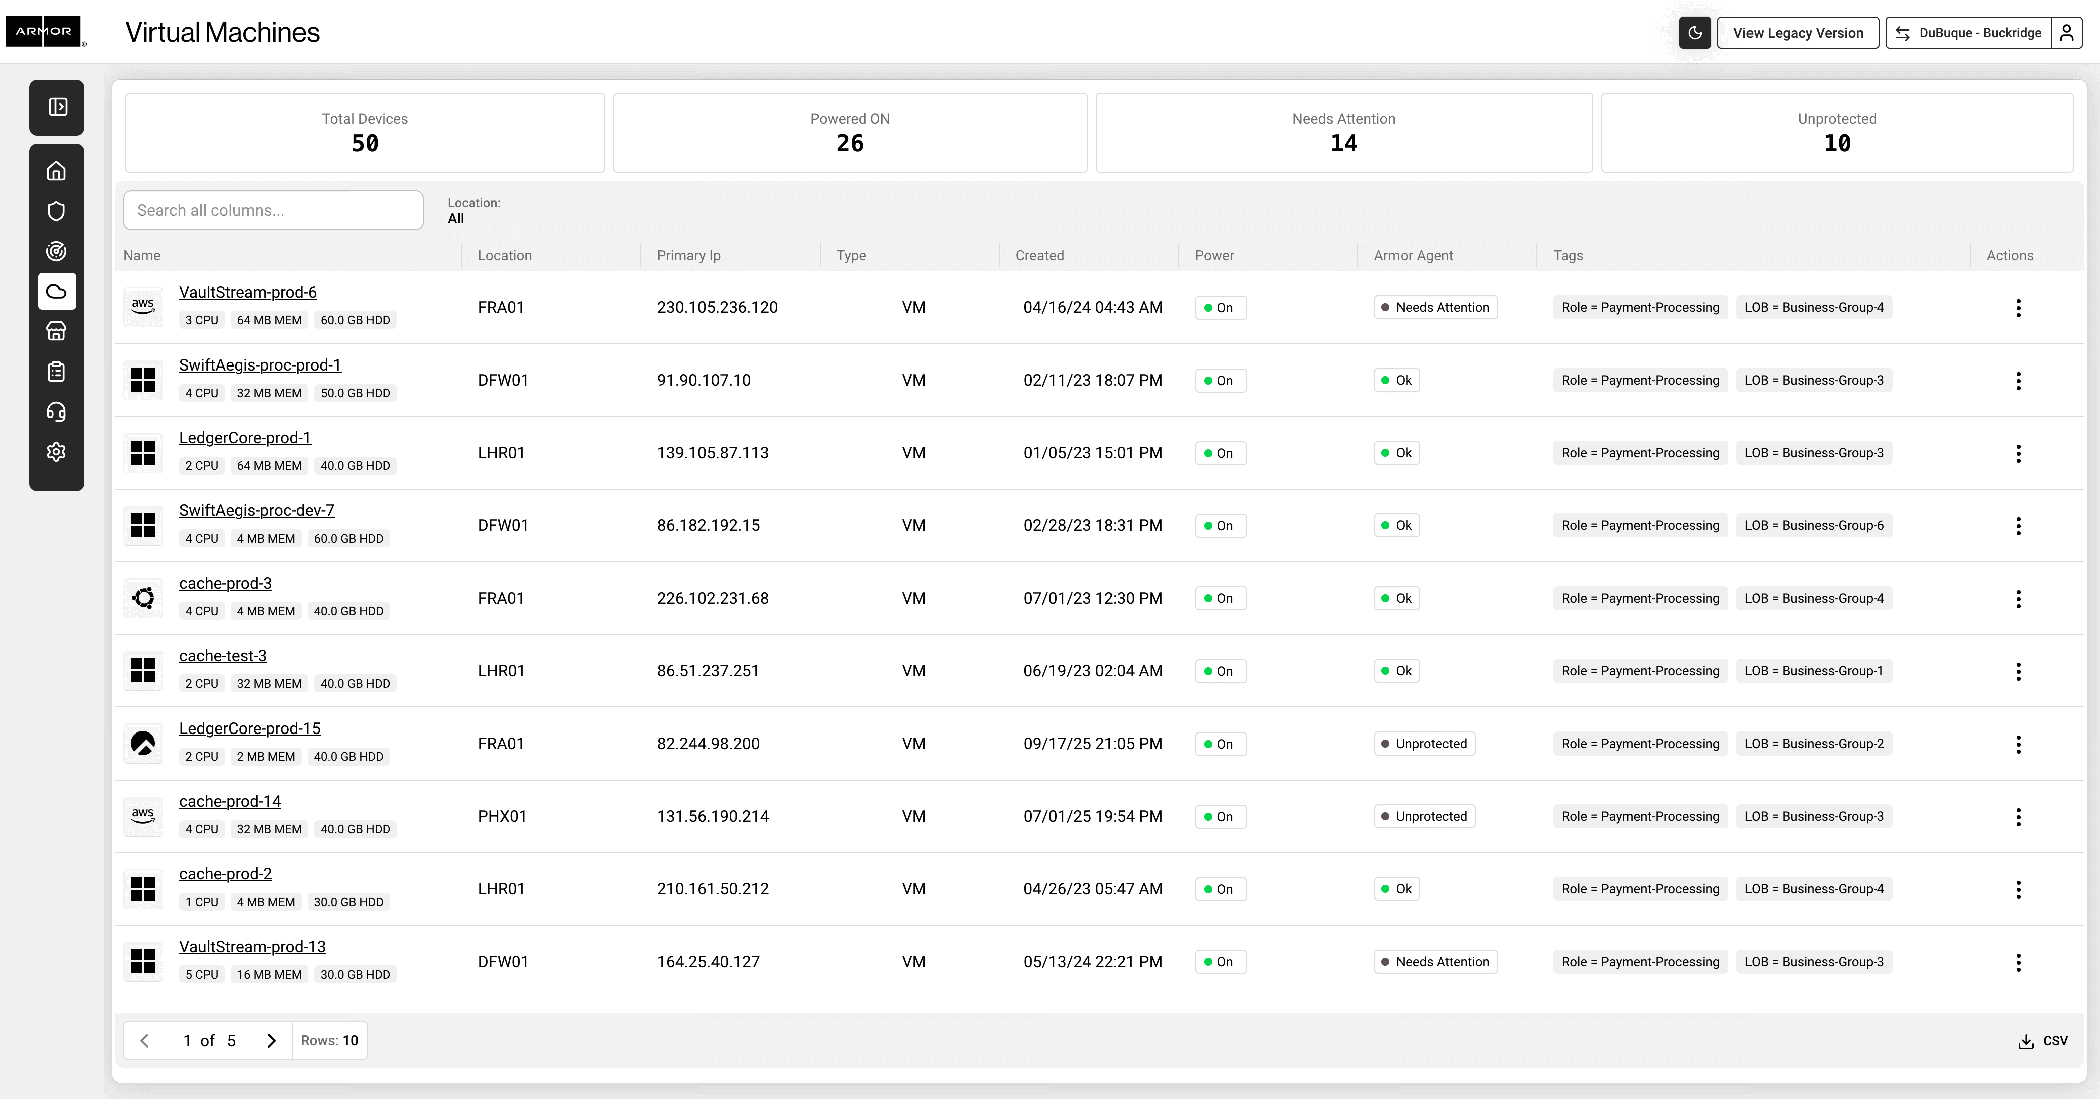2100x1099 pixels.
Task: Open the clipboard reports sidebar icon
Action: (x=56, y=372)
